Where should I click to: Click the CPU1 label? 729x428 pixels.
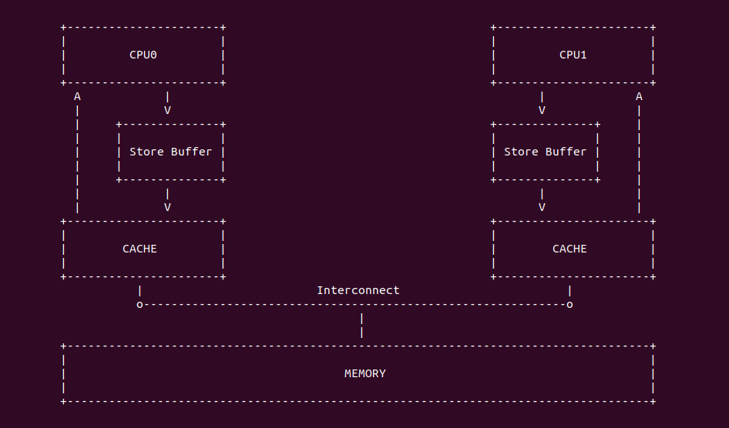[573, 55]
